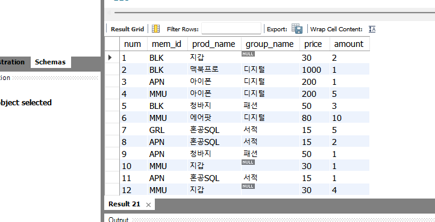Click the Export recordset icon
The height and width of the screenshot is (222, 435).
297,29
